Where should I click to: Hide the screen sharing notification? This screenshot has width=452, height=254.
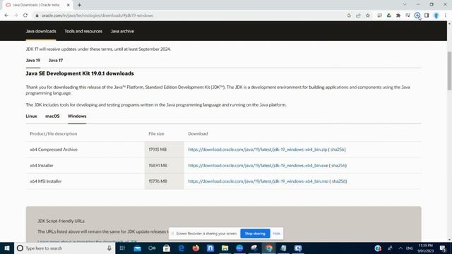click(276, 234)
